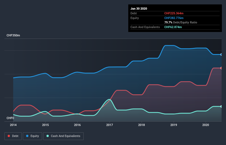Click the 79.7% Debt/Equity Ratio text

181,23
